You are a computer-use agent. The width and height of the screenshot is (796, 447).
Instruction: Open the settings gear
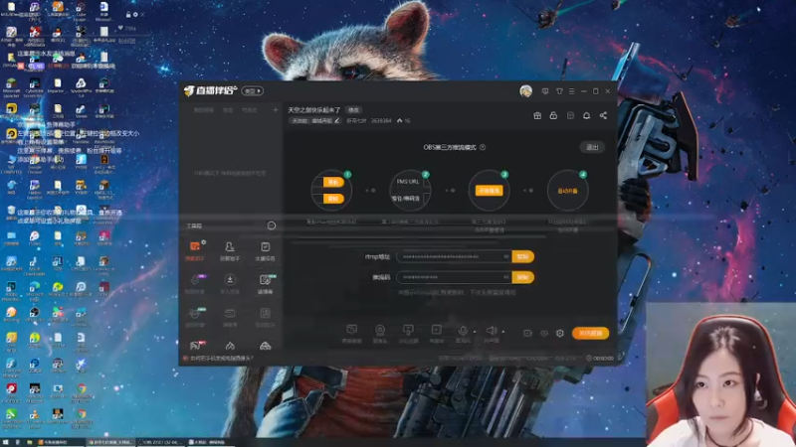[x=560, y=333]
